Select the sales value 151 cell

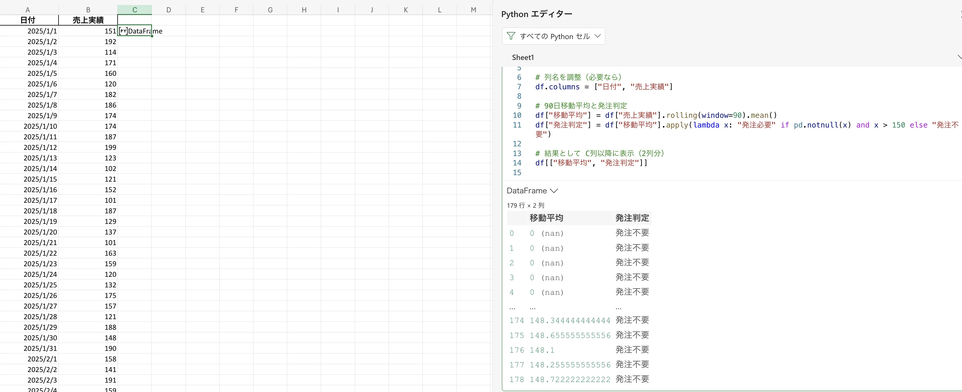88,31
